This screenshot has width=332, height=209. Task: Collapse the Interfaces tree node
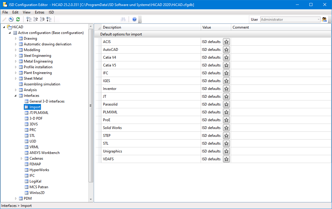(16, 96)
